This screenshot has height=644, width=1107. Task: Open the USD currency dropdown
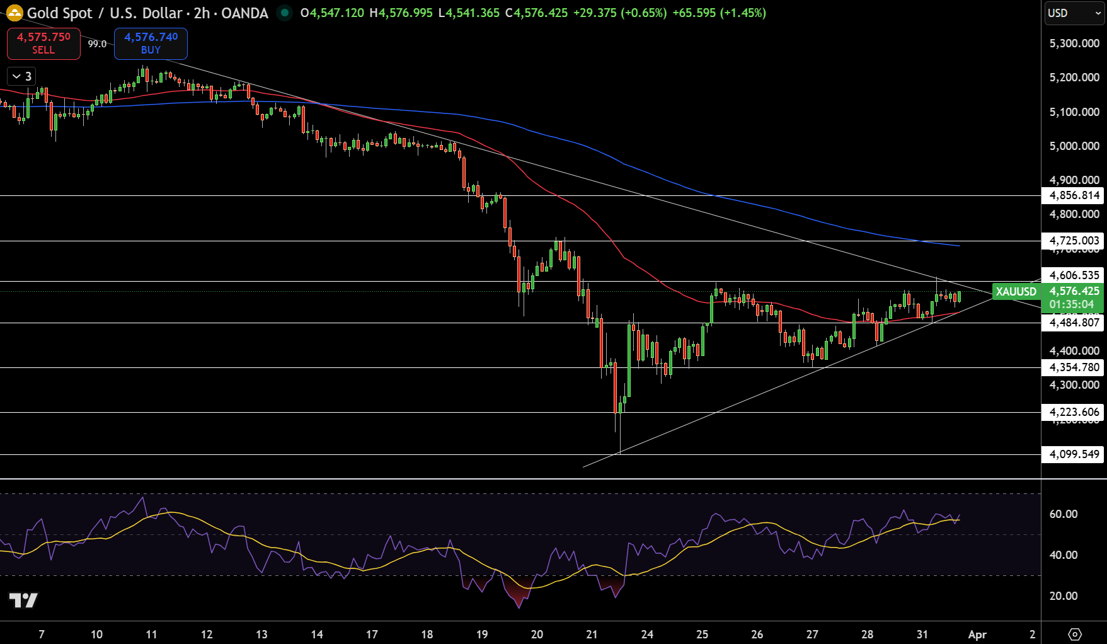coord(1074,13)
